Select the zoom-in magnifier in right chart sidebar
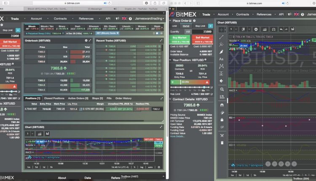 pos(222,89)
